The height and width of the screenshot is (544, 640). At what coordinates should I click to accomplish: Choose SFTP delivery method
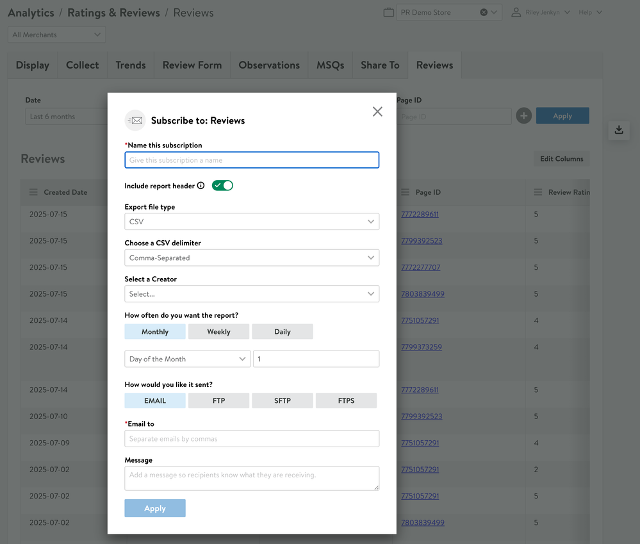[x=283, y=400]
